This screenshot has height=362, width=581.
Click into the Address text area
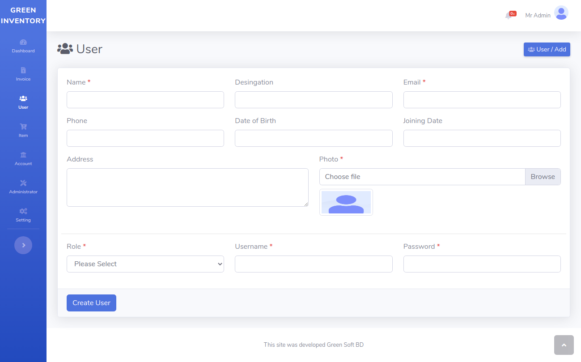187,187
